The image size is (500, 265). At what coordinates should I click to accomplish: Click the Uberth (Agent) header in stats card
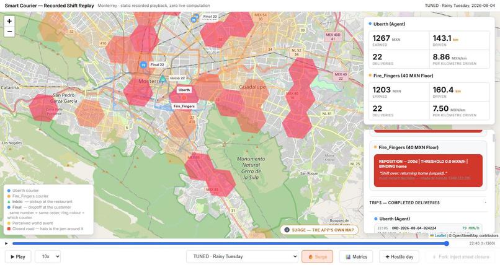tap(389, 24)
